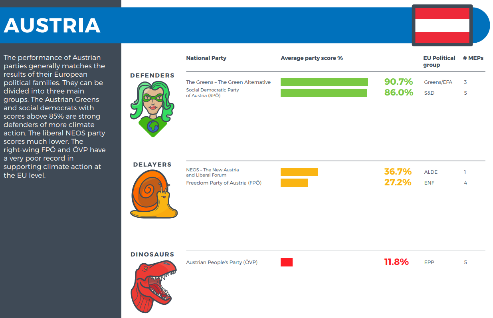Viewport: 493px width, 318px height.
Task: Click the ALDE group label
Action: (431, 172)
